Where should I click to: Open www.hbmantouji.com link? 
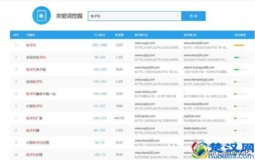coord(198,79)
